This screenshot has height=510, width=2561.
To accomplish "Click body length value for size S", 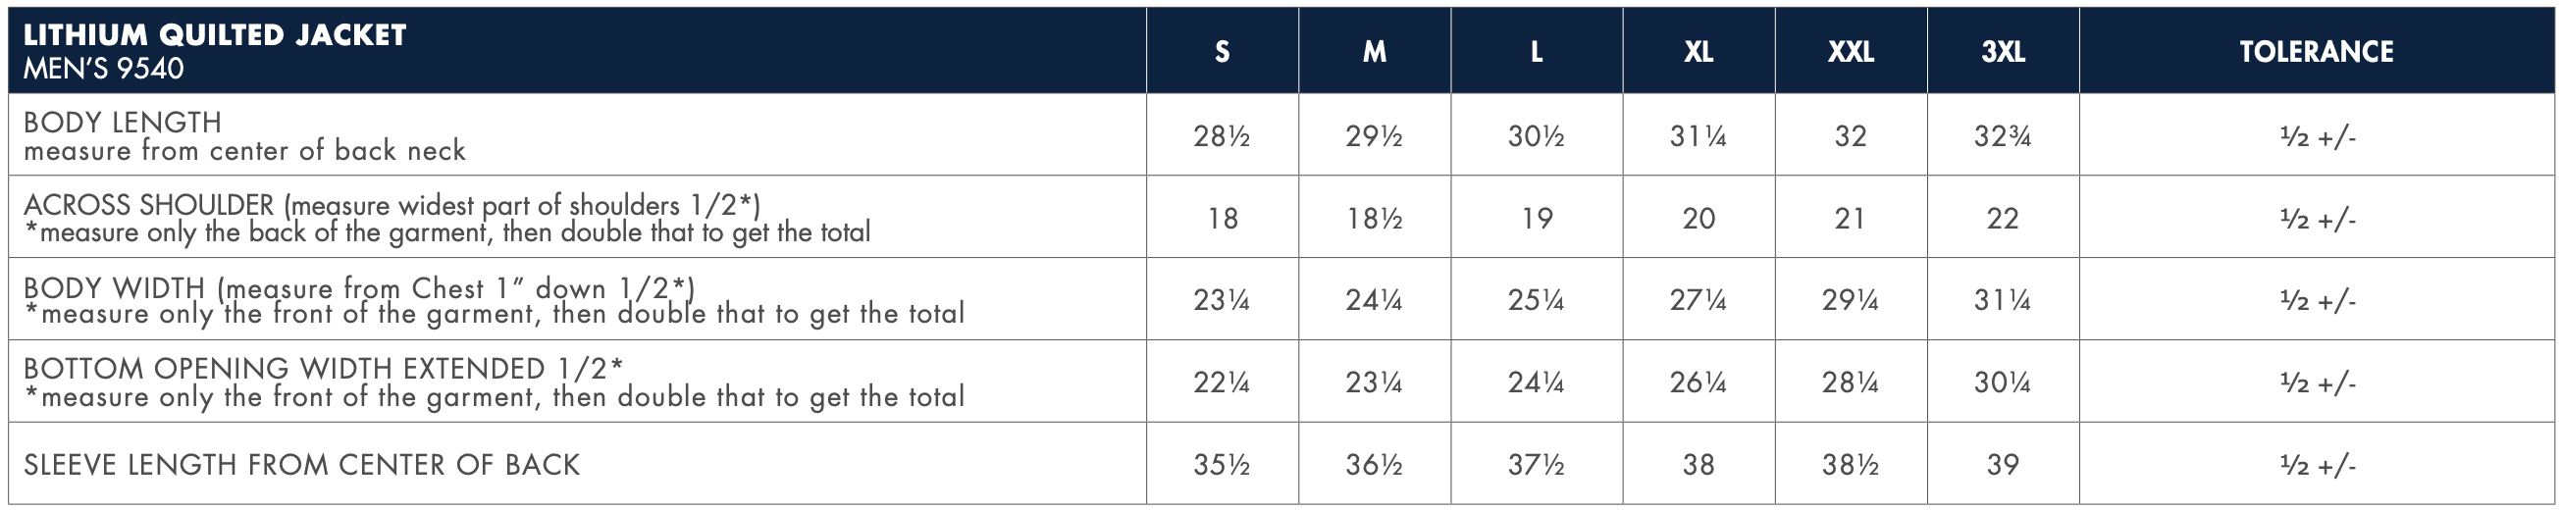I will [x=1222, y=135].
